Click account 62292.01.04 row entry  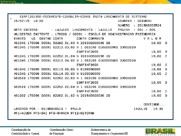64,56
